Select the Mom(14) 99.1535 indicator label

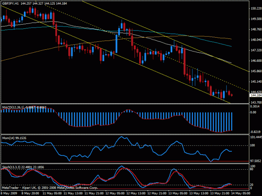14,138
